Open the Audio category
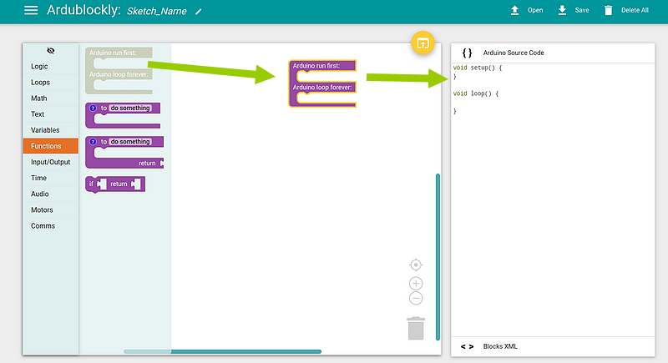668x363 pixels. click(51, 194)
